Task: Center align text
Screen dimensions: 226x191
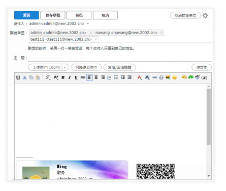Action: pyautogui.click(x=96, y=77)
